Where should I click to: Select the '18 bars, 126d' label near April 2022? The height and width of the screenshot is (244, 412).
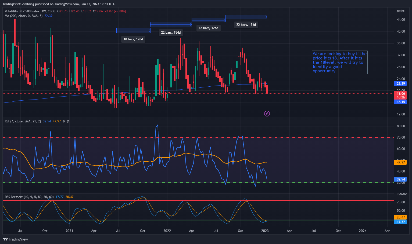209,28
